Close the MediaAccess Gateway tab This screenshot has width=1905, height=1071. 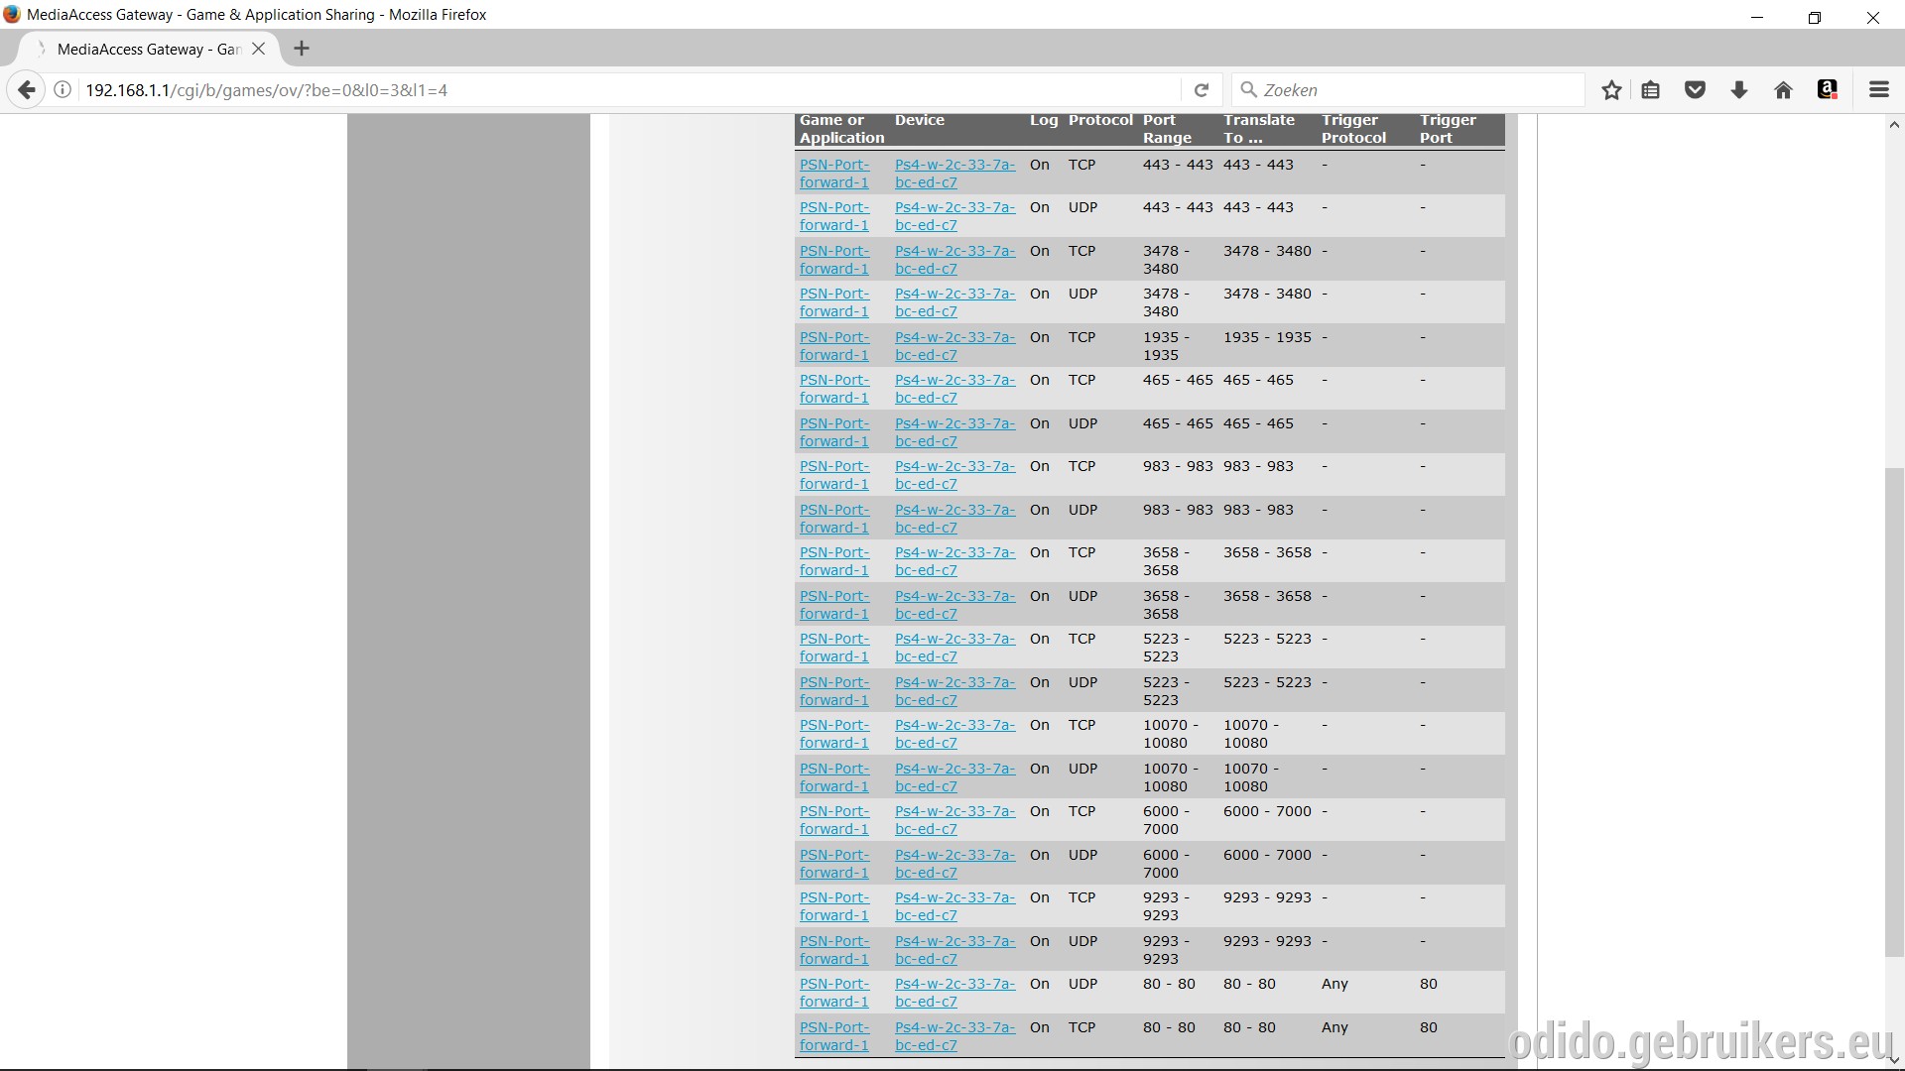click(259, 49)
